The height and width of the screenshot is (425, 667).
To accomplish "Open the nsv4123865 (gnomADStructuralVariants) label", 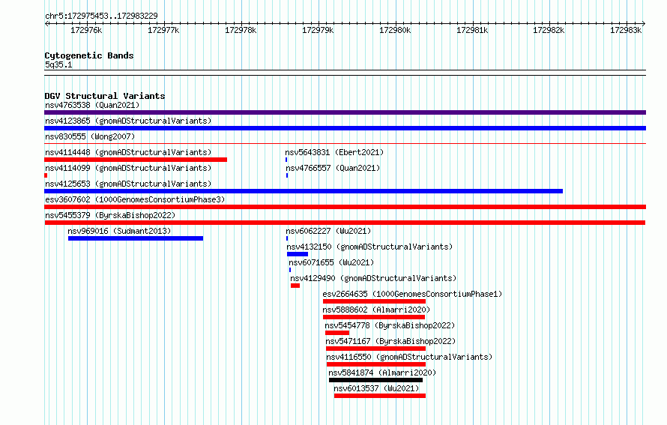I will pyautogui.click(x=128, y=121).
